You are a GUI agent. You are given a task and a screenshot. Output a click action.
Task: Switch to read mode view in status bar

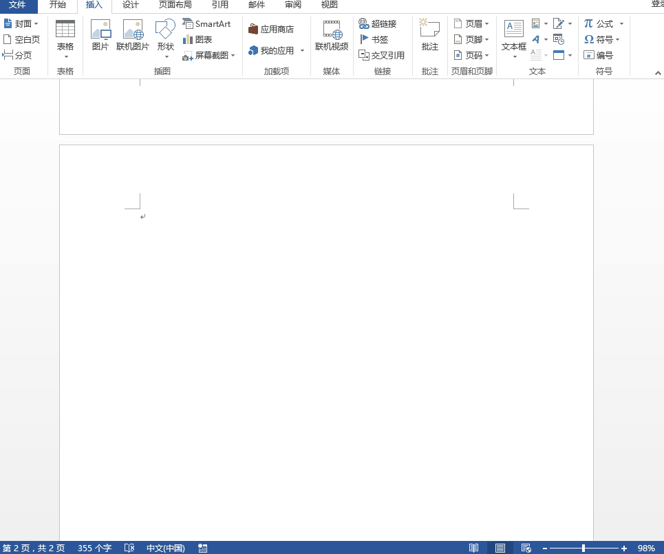click(x=474, y=548)
